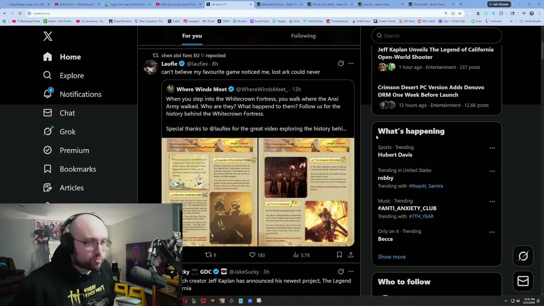Open the TwitchTracker bookmark
This screenshot has height=306, width=544.
pos(313,21)
